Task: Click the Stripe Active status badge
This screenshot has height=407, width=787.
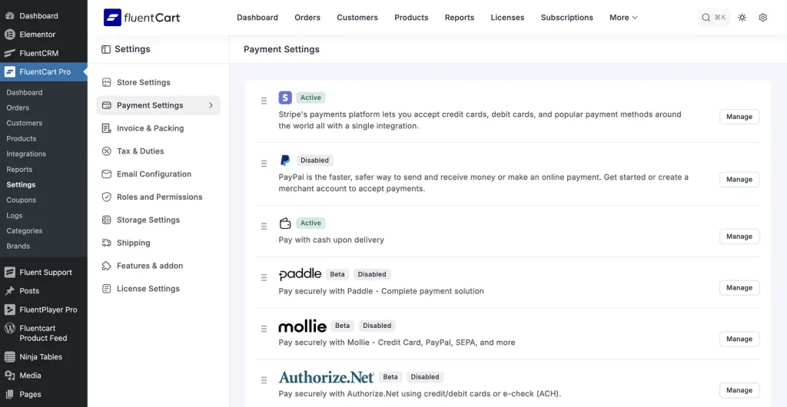Action: [x=310, y=98]
